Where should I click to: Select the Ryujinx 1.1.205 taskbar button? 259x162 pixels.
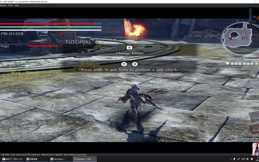pos(85,159)
